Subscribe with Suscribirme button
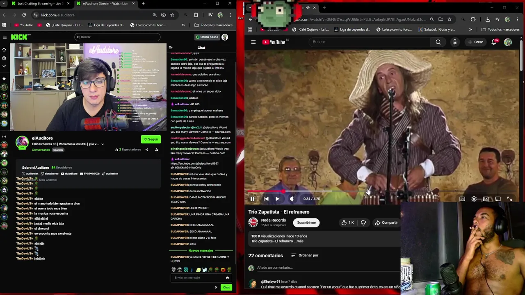525x295 pixels. [x=306, y=222]
